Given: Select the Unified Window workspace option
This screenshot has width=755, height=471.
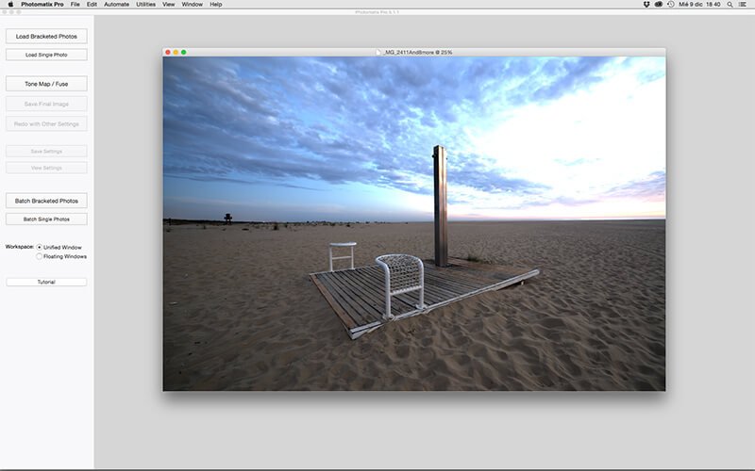Looking at the screenshot, I should click(x=39, y=247).
